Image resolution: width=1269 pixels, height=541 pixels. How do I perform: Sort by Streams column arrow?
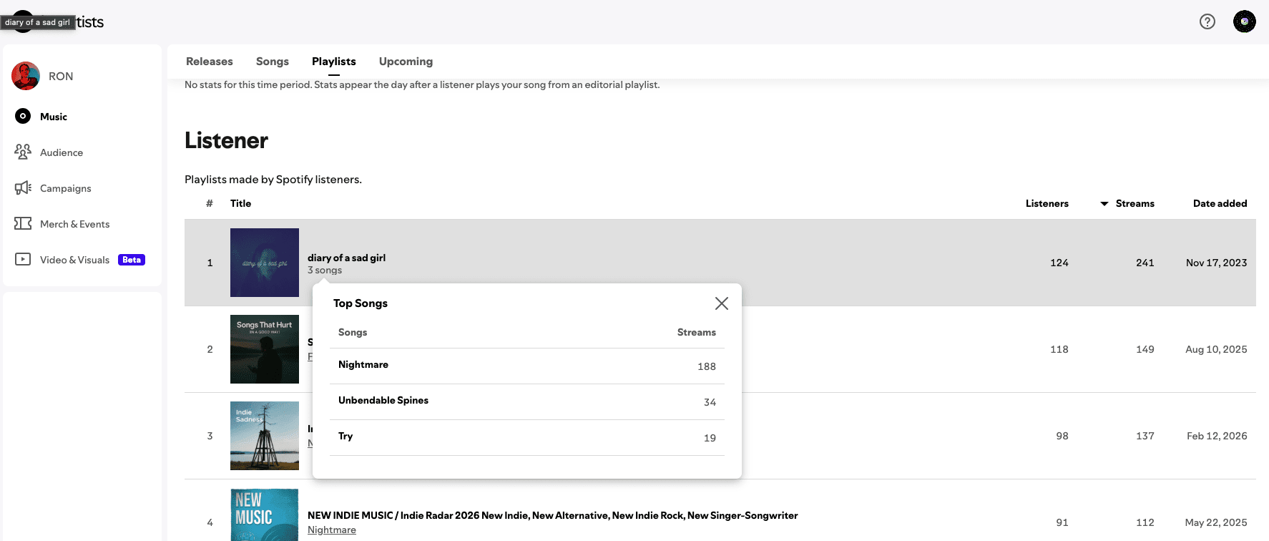pos(1104,204)
